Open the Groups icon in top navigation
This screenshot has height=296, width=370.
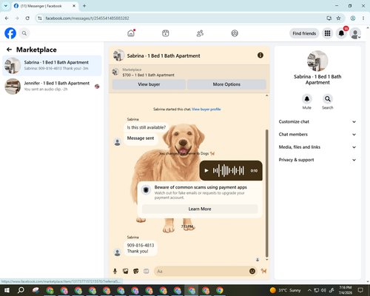[x=235, y=33]
